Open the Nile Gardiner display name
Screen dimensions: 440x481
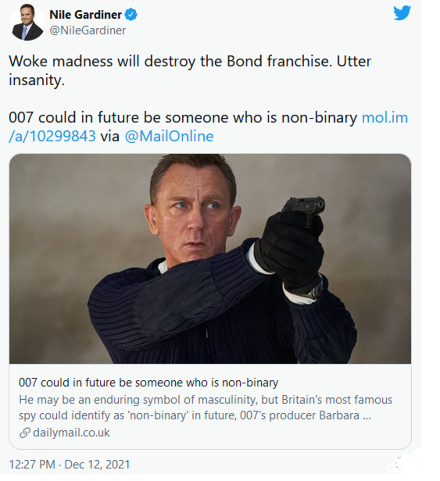pyautogui.click(x=85, y=15)
